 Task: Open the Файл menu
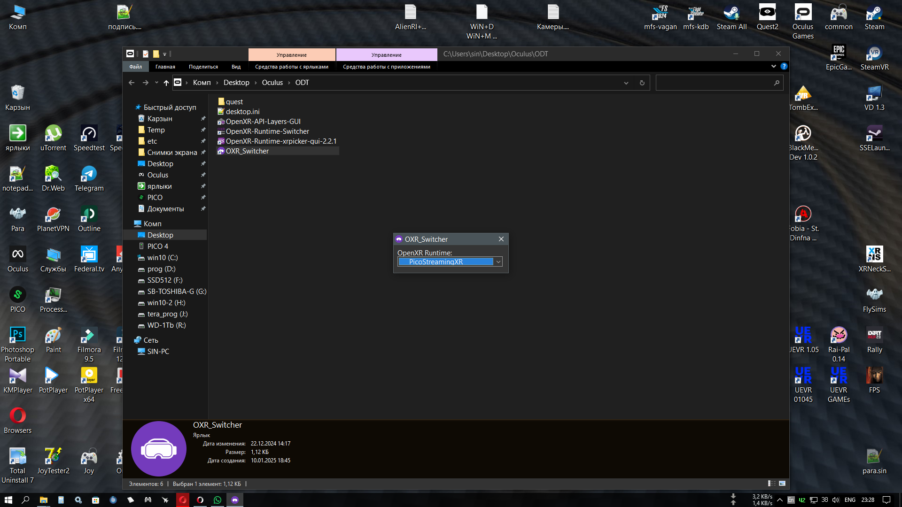[136, 67]
